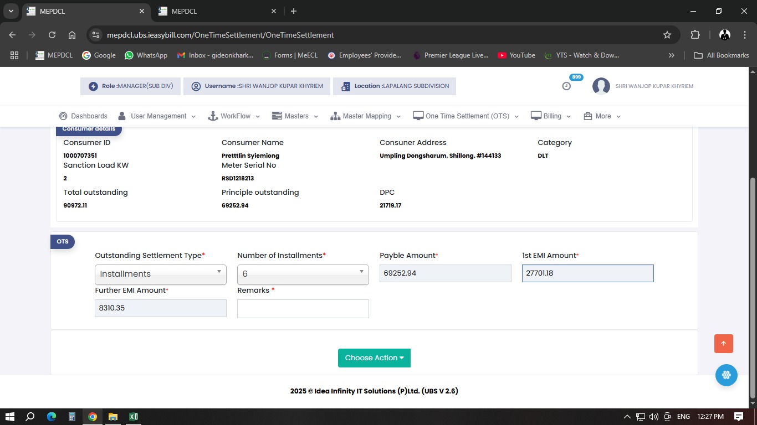The image size is (757, 425).
Task: Open the Dashboards menu item
Action: (x=83, y=116)
